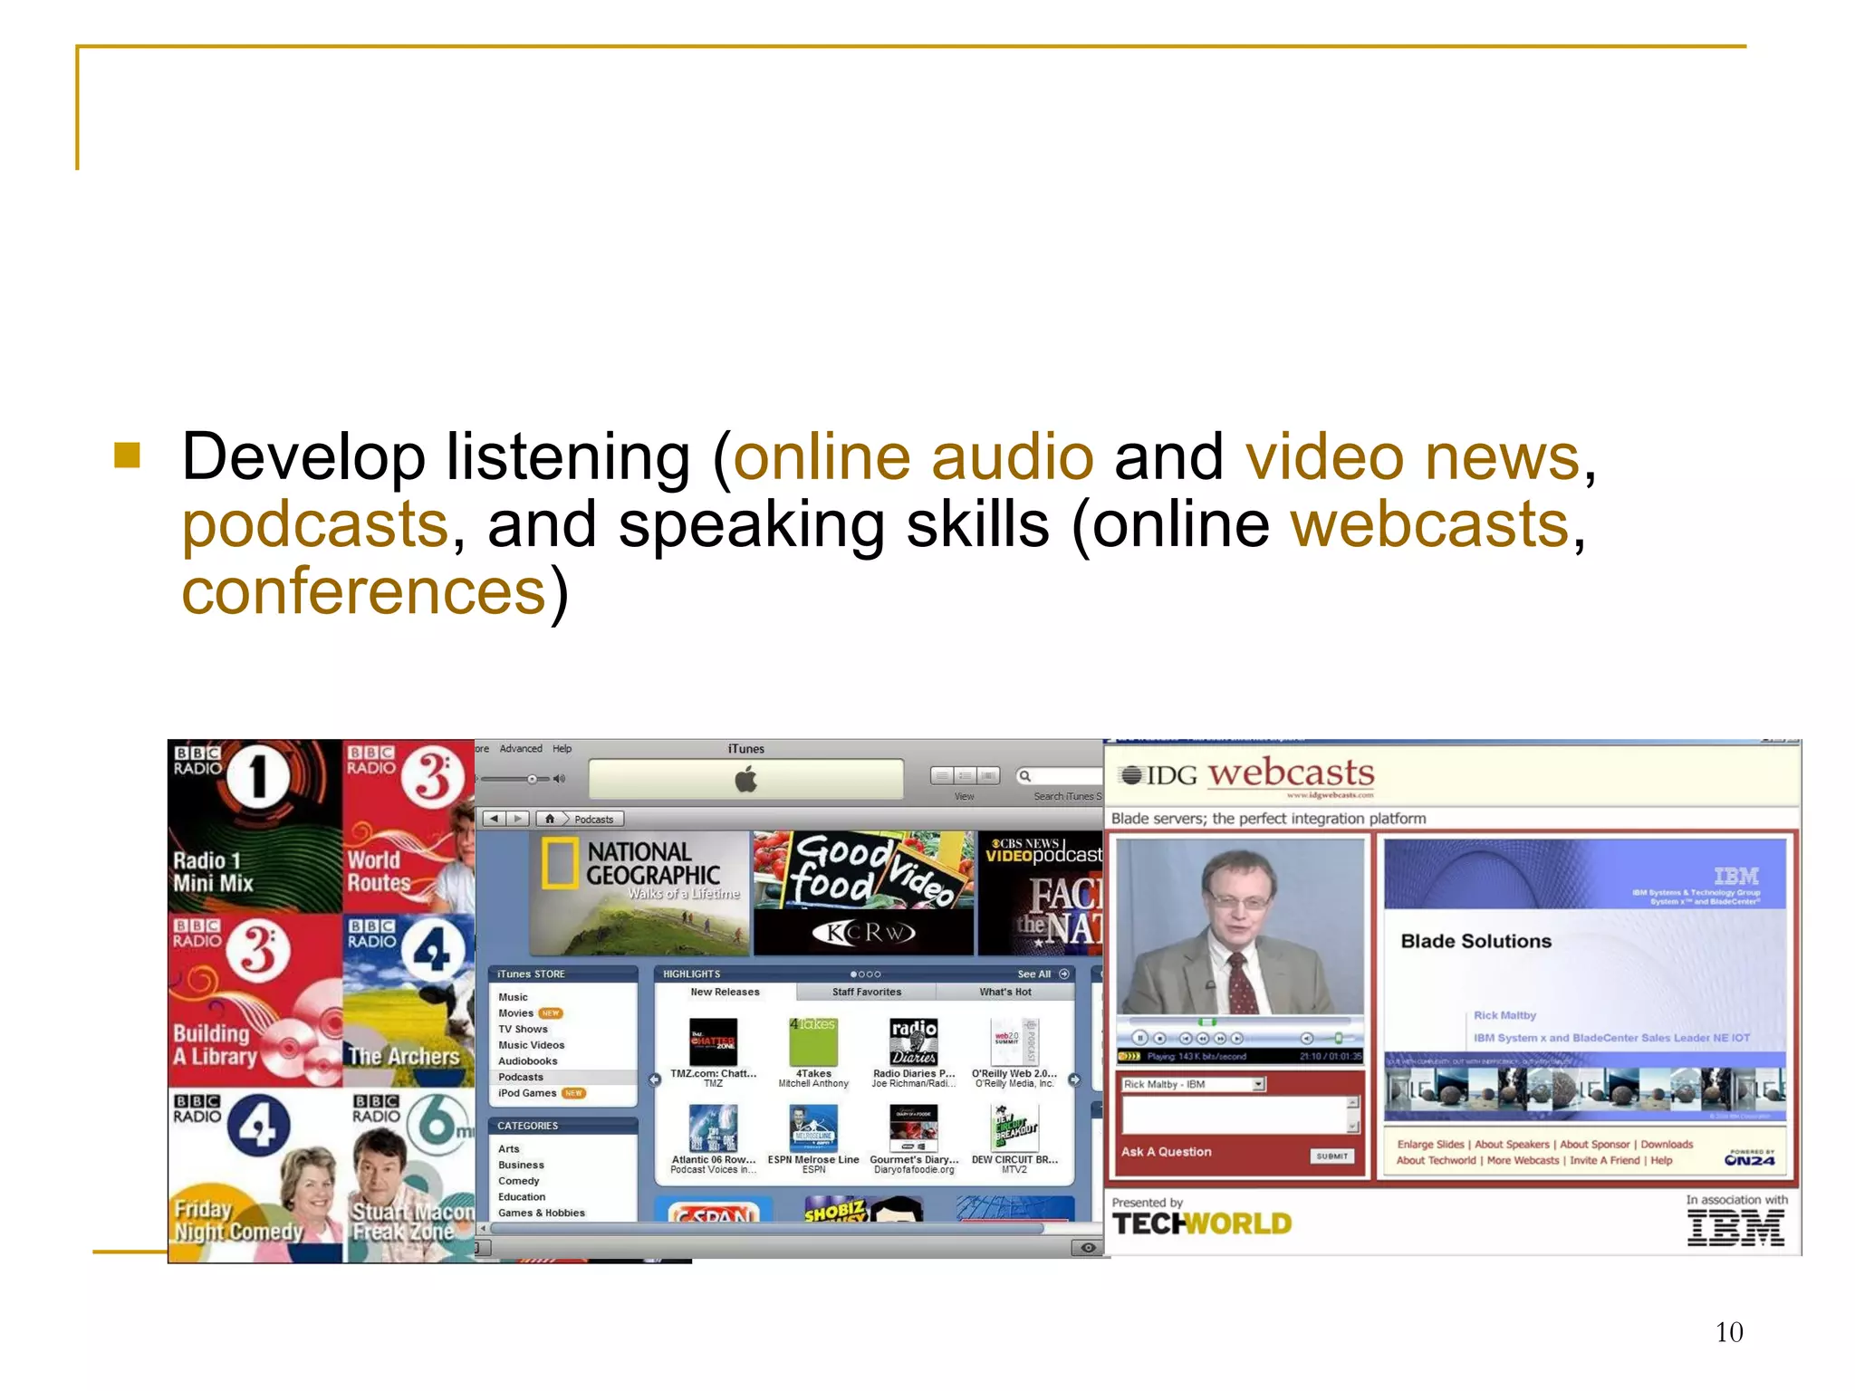Click the webcast player previous track button
1855x1391 pixels.
(1185, 1038)
